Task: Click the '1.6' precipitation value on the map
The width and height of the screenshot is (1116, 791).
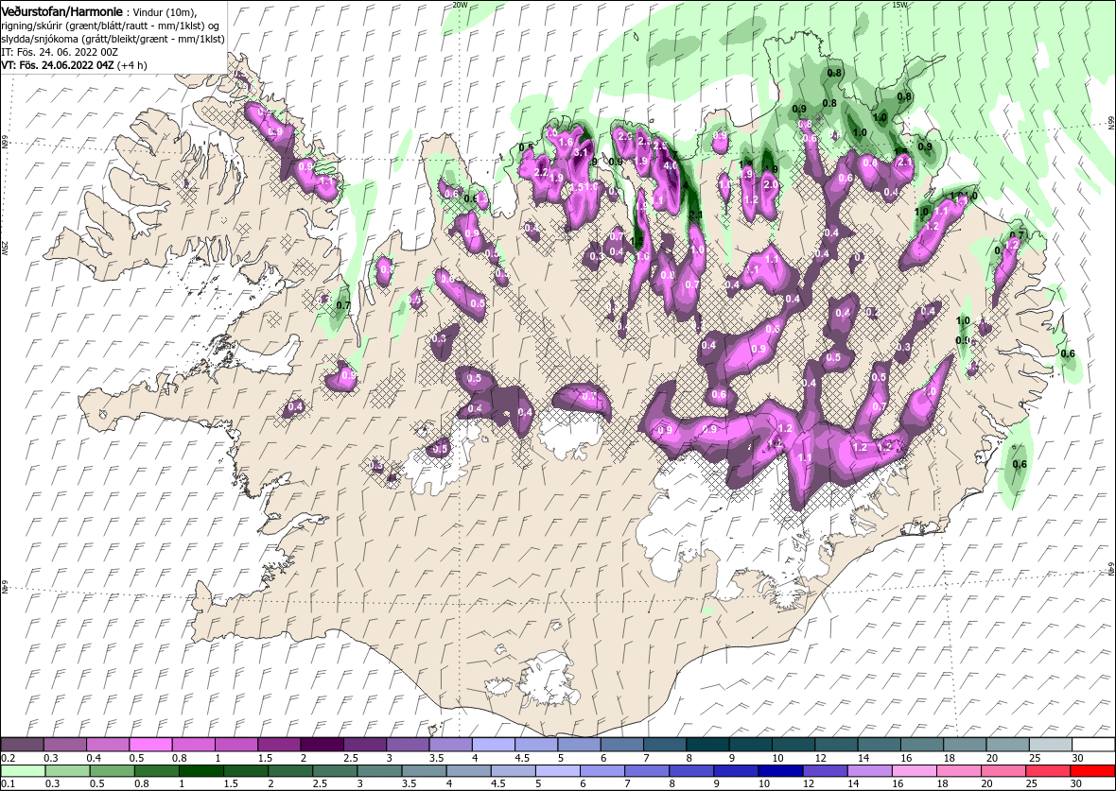Action: [x=566, y=143]
